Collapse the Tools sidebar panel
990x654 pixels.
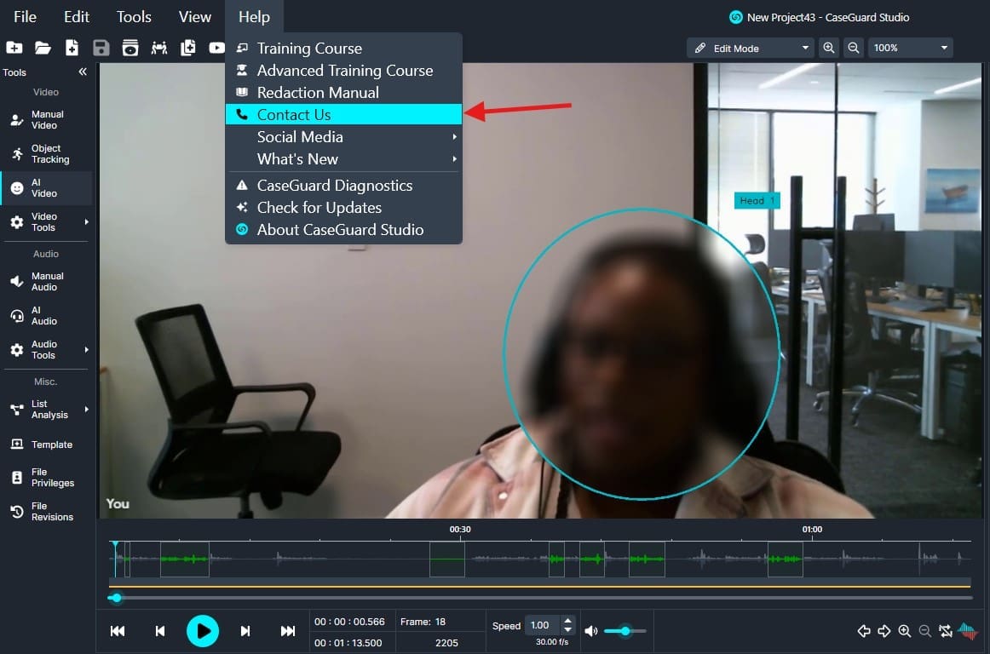pos(83,72)
